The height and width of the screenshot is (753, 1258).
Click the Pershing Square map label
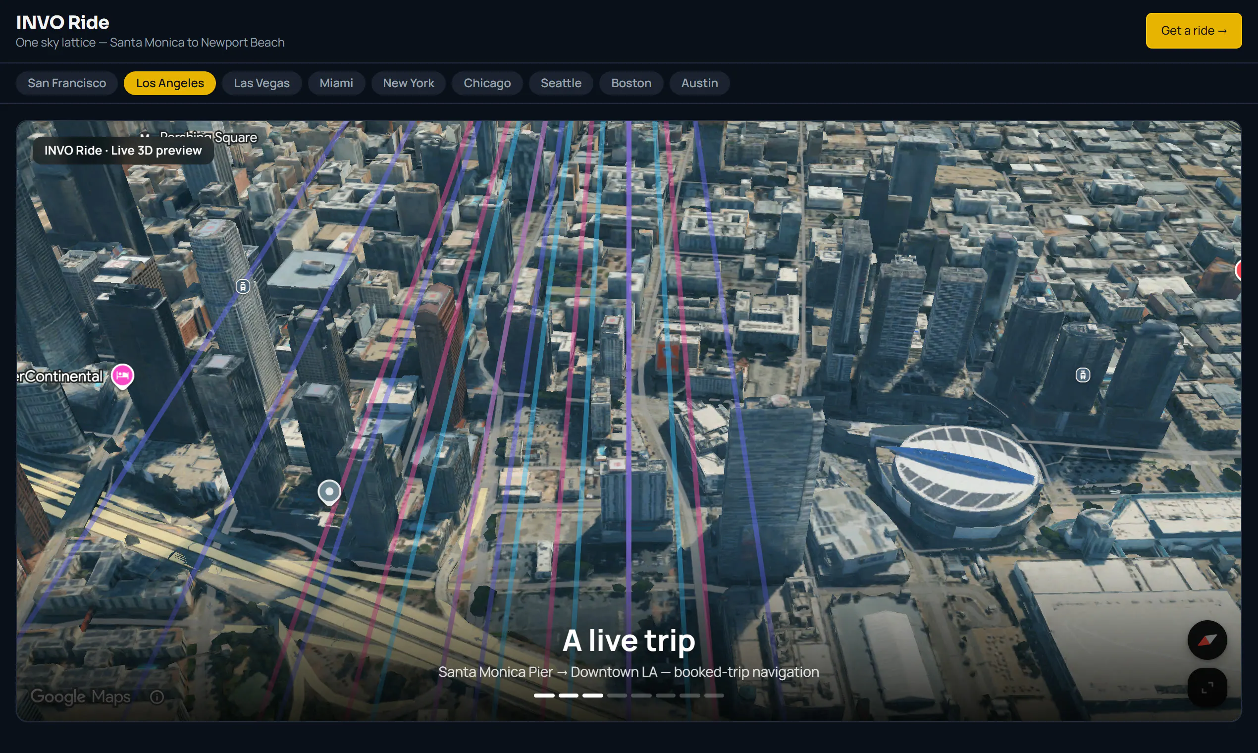click(x=209, y=137)
